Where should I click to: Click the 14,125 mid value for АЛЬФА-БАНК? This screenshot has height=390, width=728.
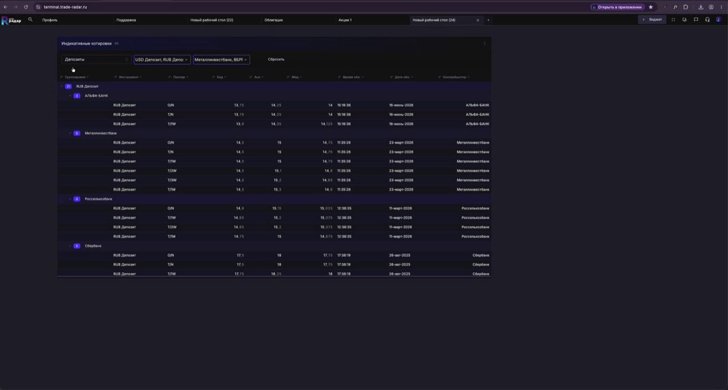click(x=327, y=124)
